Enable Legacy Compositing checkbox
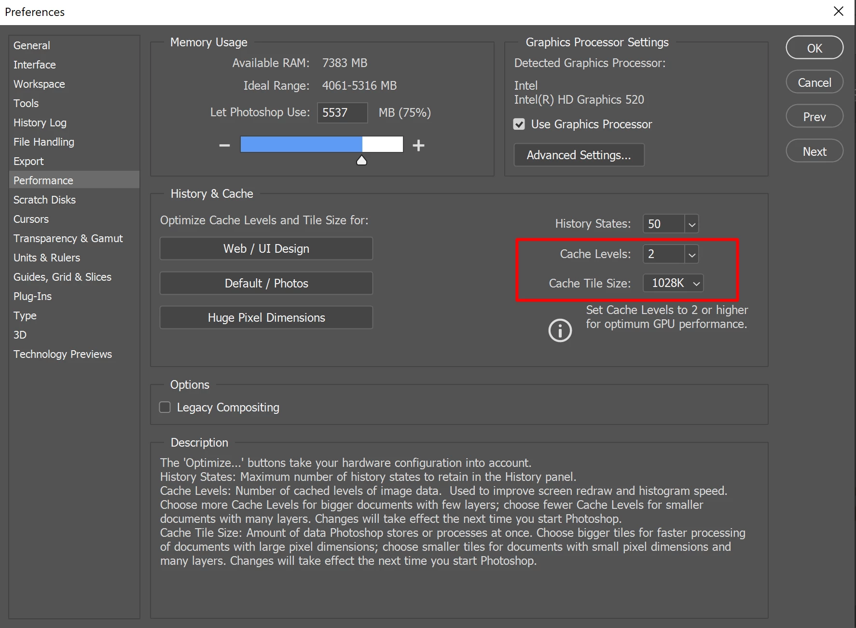856x628 pixels. [x=165, y=408]
